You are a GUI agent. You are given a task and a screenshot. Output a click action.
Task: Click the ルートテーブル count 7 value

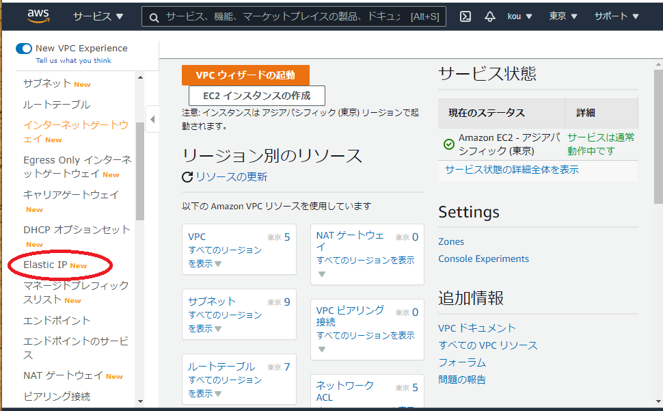[287, 367]
